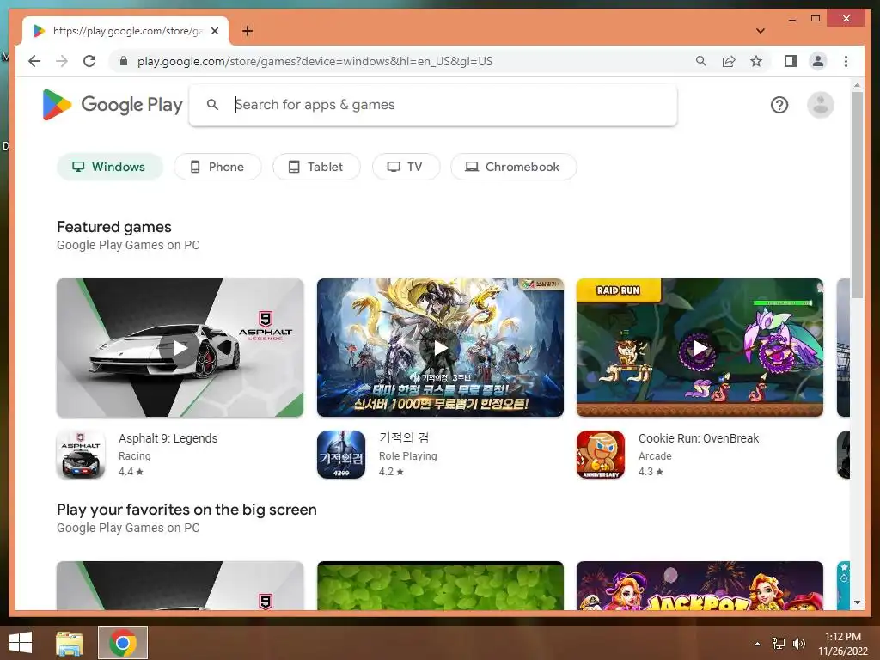This screenshot has width=880, height=660.
Task: Click the Cookie Run: OvenBreak app icon
Action: pos(601,455)
